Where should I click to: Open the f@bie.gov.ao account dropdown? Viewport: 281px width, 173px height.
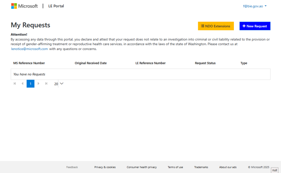click(255, 6)
